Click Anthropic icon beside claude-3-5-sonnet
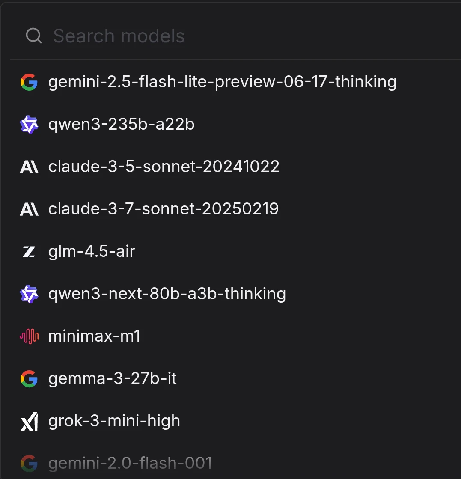Image resolution: width=461 pixels, height=479 pixels. (x=29, y=167)
